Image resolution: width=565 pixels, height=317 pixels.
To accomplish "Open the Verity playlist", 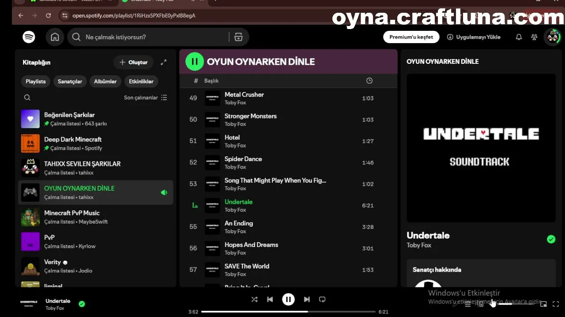I will tap(96, 266).
